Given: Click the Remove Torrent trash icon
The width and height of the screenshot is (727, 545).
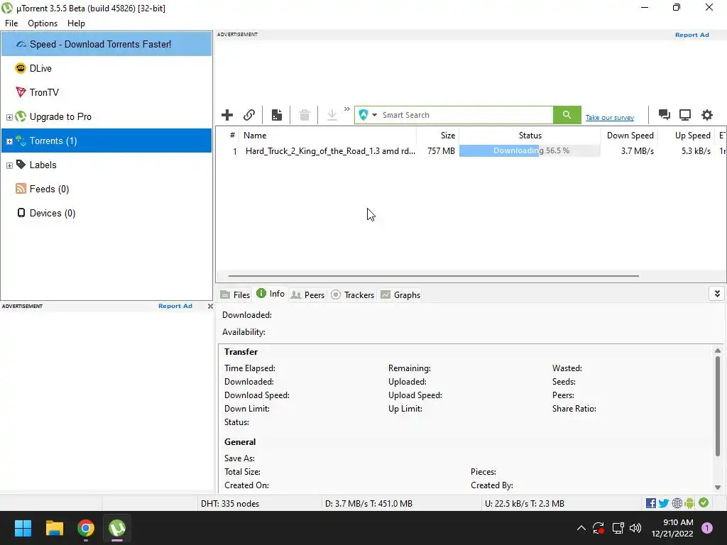Looking at the screenshot, I should point(305,115).
